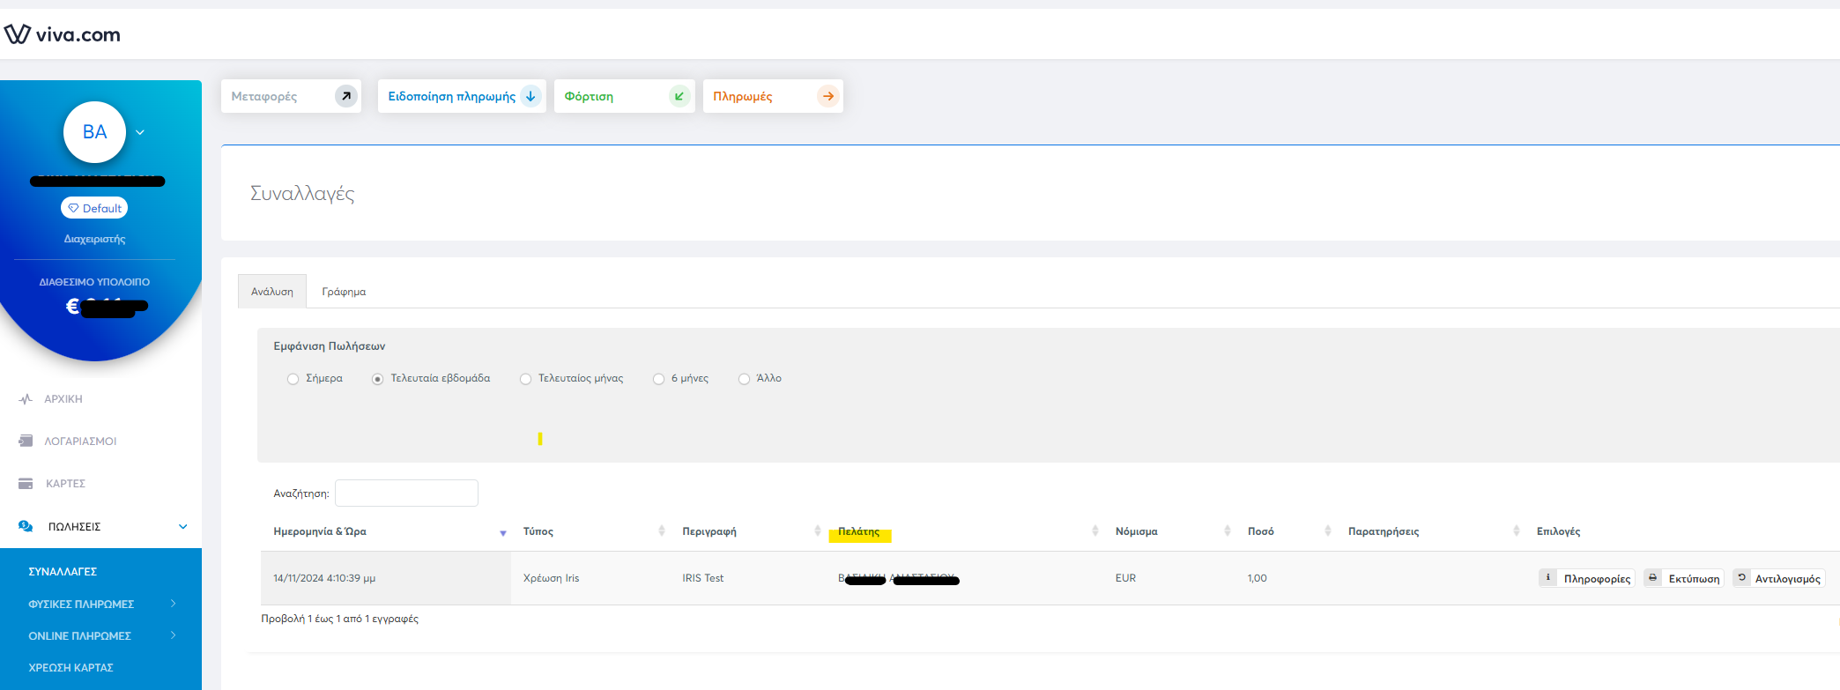Sort by the Παρατηρήσεις column
1840x690 pixels.
pos(1430,531)
